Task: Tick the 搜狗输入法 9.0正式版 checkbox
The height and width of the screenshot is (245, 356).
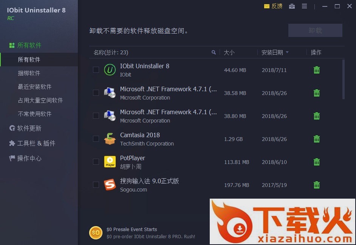Action: point(96,185)
